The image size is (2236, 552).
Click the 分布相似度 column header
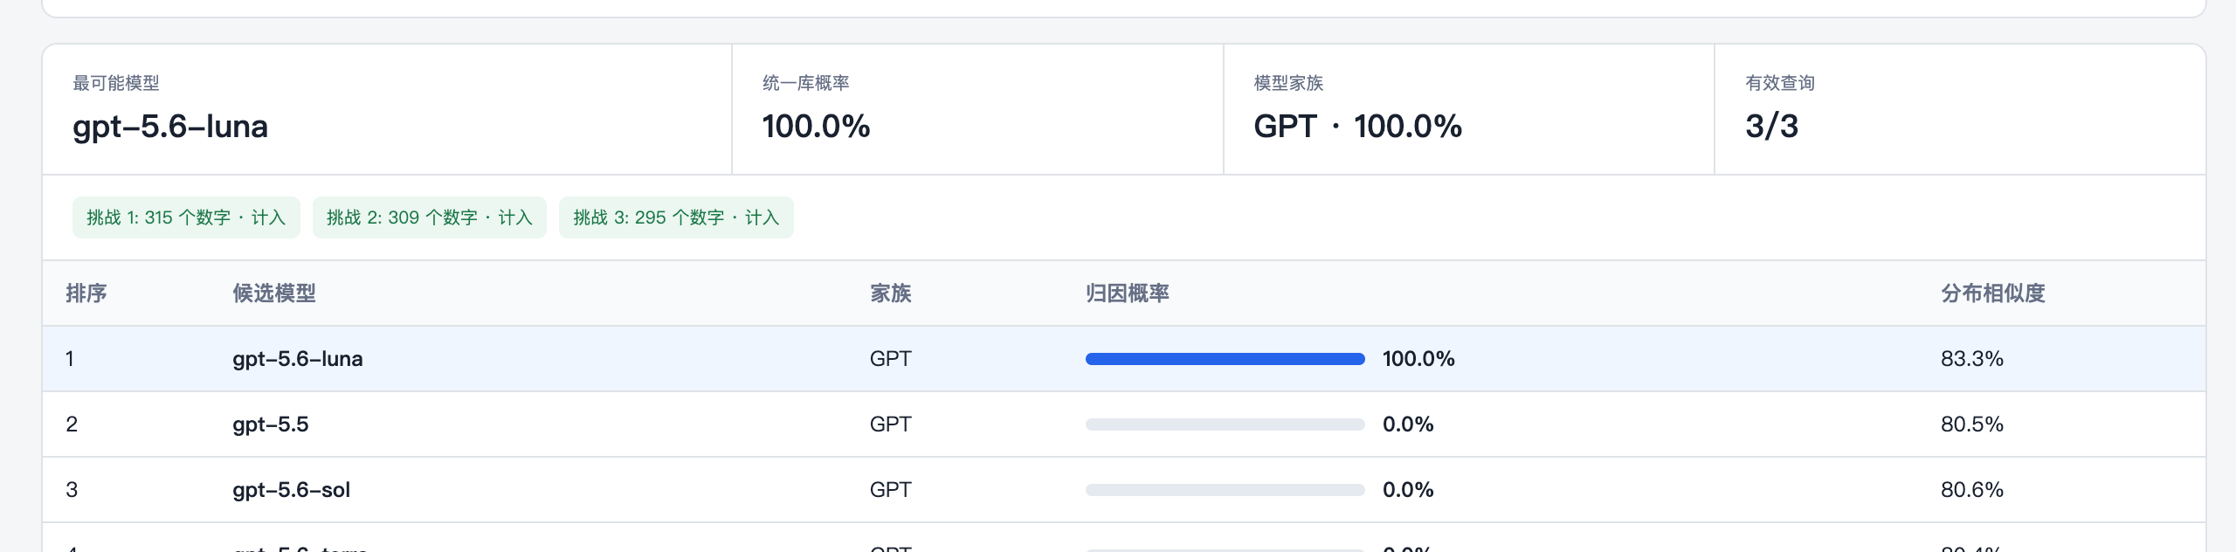click(x=1993, y=293)
